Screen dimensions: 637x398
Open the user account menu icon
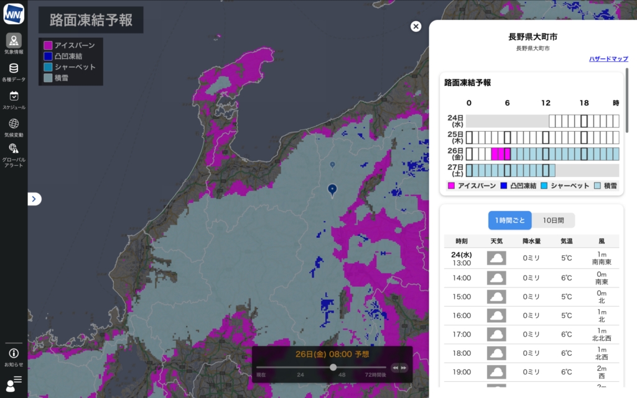[14, 381]
